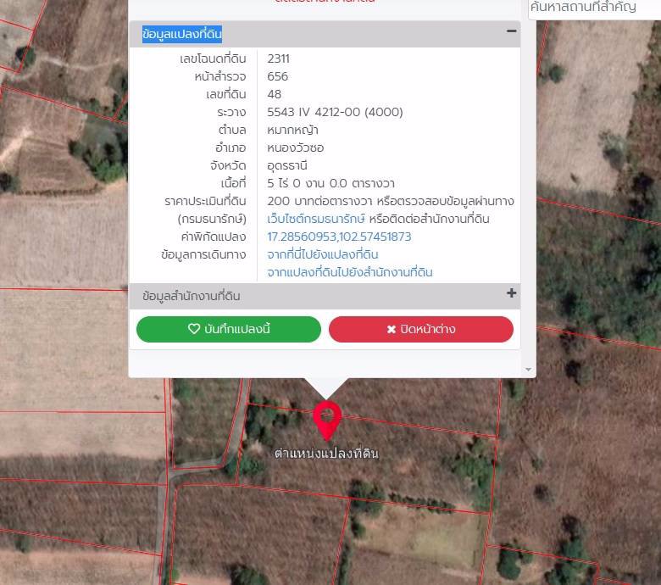Expand the ข้อมูลสำนักงานที่ดิน section

coord(192,296)
